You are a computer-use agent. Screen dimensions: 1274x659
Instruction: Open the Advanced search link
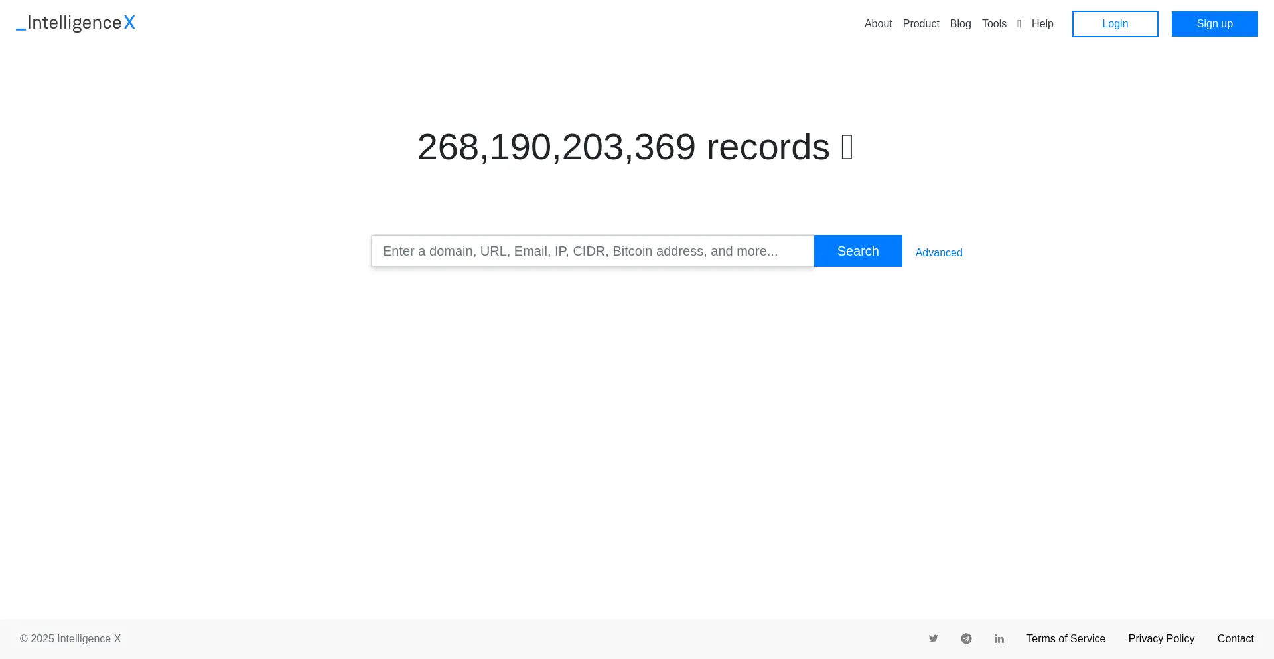[939, 252]
